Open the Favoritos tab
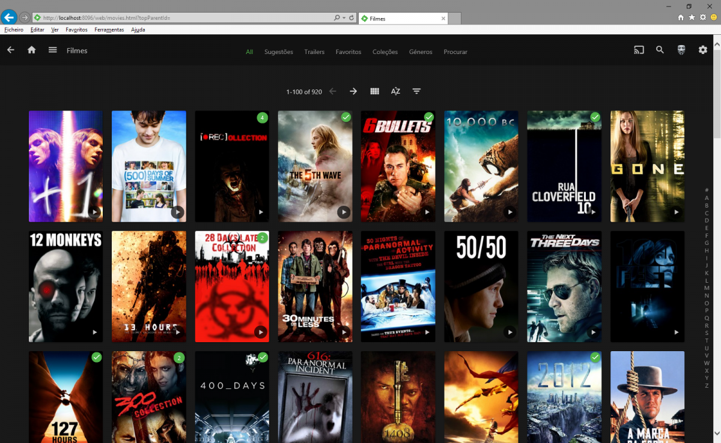 (x=348, y=52)
